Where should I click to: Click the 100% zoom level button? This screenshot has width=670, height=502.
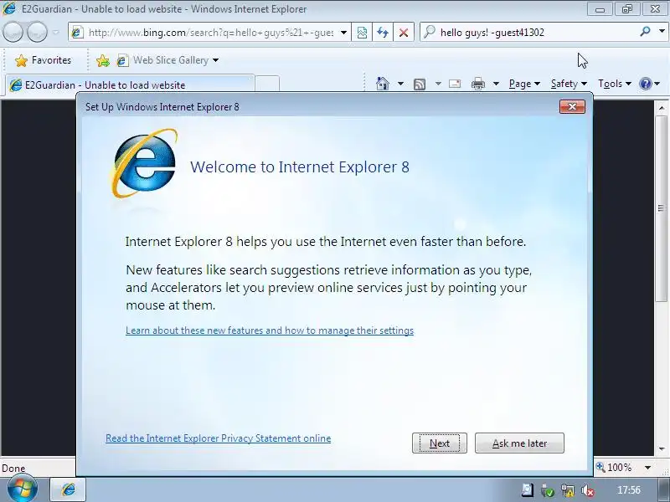(614, 468)
